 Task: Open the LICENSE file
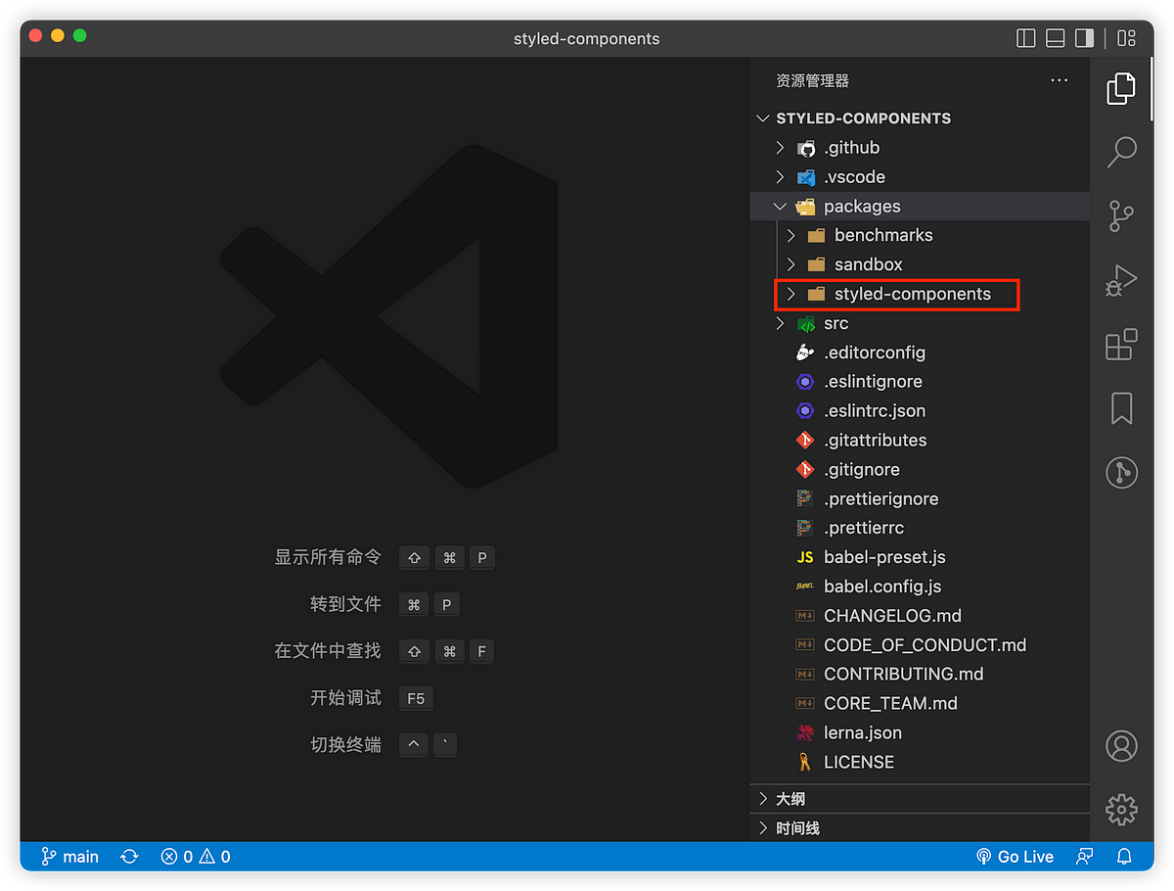[x=920, y=762]
